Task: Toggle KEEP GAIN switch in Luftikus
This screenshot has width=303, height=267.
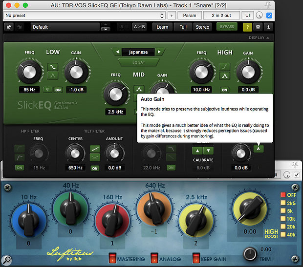Action: coord(196,258)
